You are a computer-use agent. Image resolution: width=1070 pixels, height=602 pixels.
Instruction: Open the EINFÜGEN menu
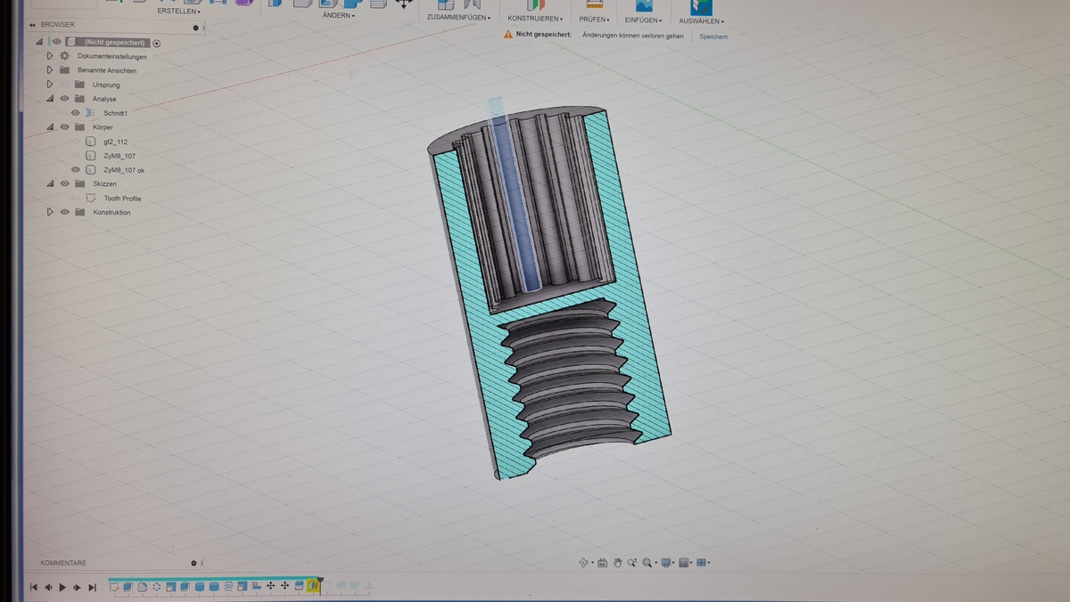644,20
